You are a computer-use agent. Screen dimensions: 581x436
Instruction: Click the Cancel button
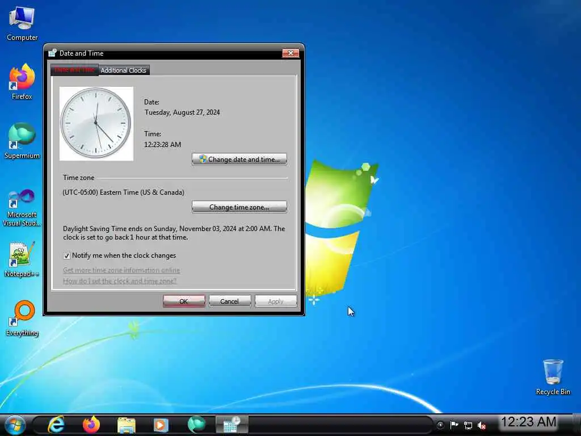pos(230,301)
